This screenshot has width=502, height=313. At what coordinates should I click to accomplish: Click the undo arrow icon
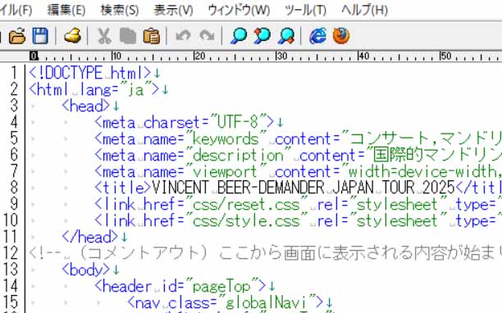(183, 36)
